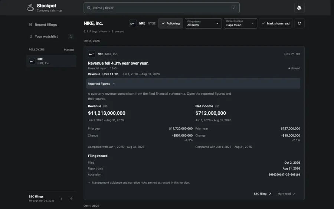Click Filed date Oct 2, 2026 value
The width and height of the screenshot is (334, 209).
[292, 163]
